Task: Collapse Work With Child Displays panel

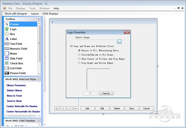Action: pos(39,121)
